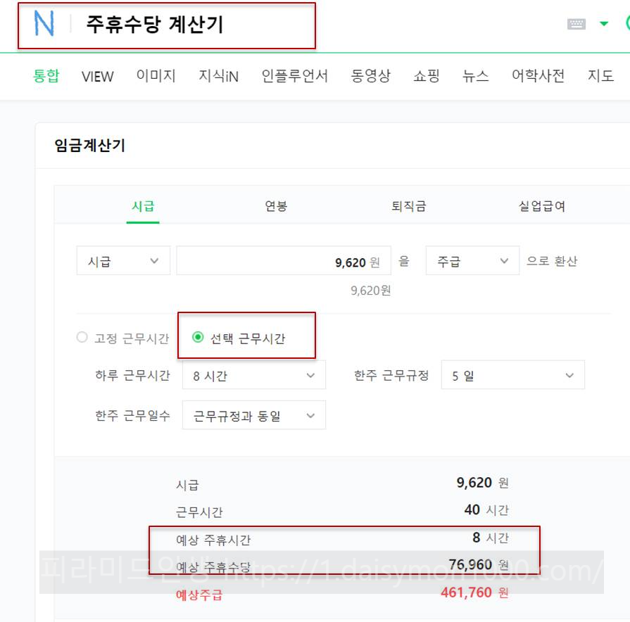Viewport: 630px width, 622px height.
Task: Open the 주급 conversion dropdown
Action: pyautogui.click(x=472, y=260)
